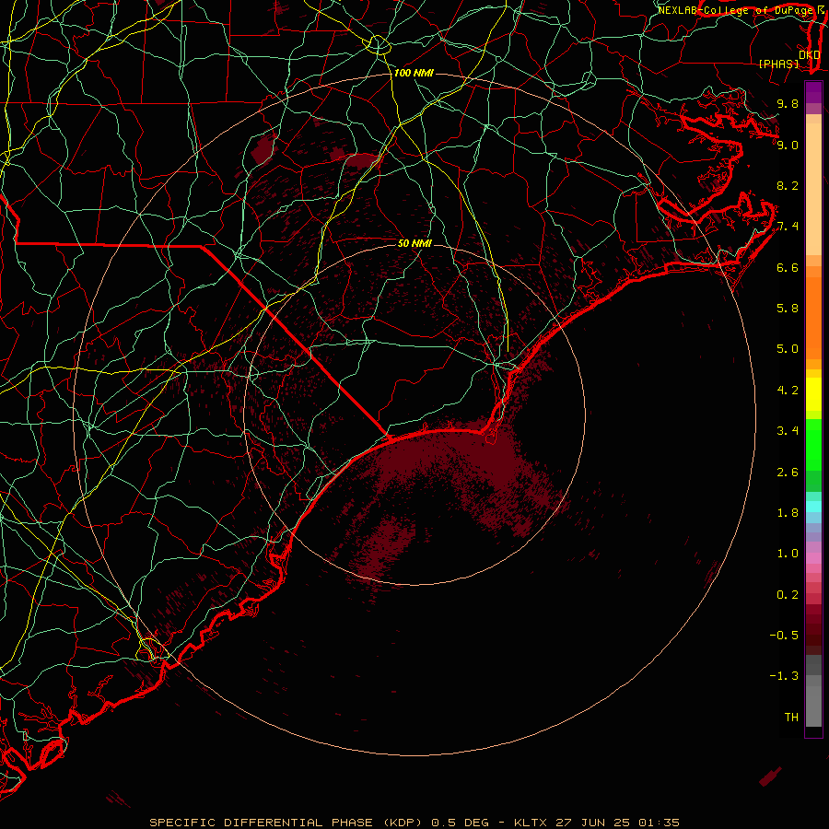Viewport: 829px width, 829px height.
Task: Click the 1.8 scale value
Action: click(788, 513)
